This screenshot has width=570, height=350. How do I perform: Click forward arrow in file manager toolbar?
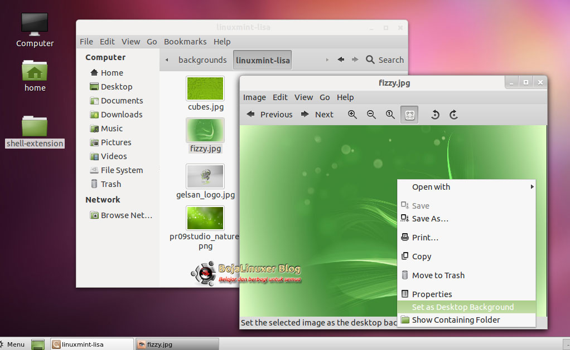point(355,60)
